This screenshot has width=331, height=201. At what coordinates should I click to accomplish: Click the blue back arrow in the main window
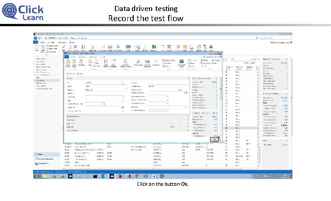[35, 38]
